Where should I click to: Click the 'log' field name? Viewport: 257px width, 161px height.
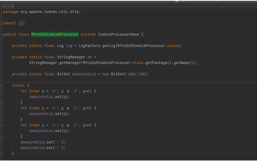(69, 46)
